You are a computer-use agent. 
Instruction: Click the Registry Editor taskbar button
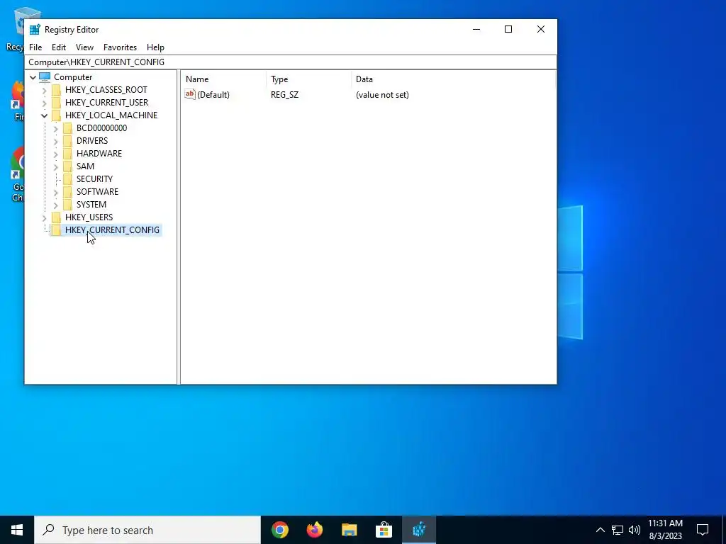tap(418, 530)
